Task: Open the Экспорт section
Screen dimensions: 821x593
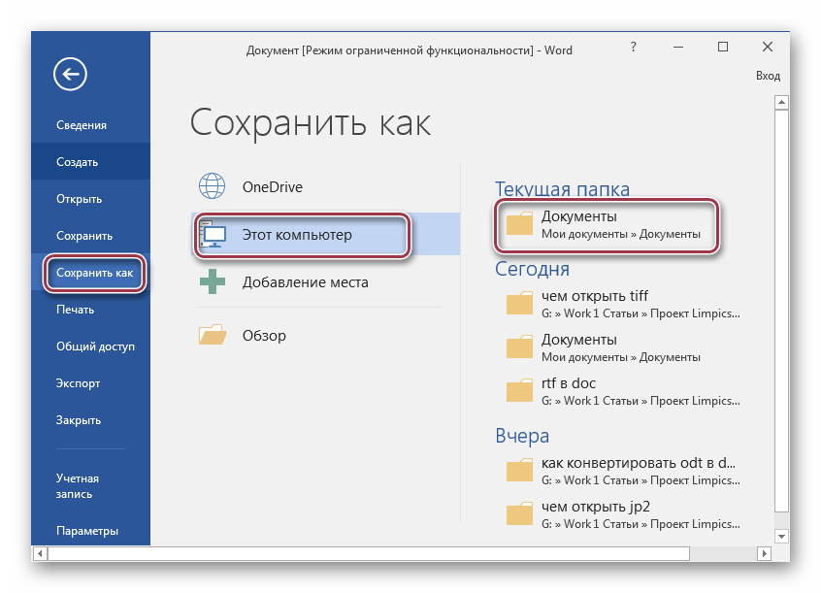Action: [x=78, y=383]
